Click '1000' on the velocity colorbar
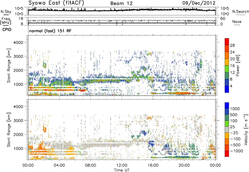Image resolution: width=249 pixels, height=172 pixels. (235, 109)
